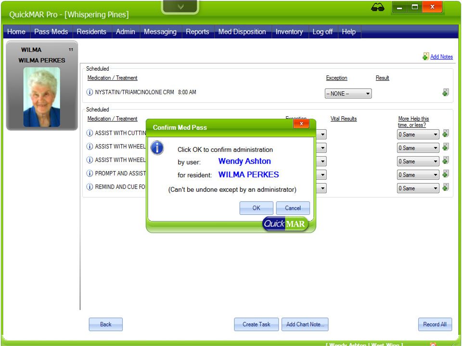Click info icon for PROMPT AND ASSIST row
The height and width of the screenshot is (346, 462).
(90, 173)
